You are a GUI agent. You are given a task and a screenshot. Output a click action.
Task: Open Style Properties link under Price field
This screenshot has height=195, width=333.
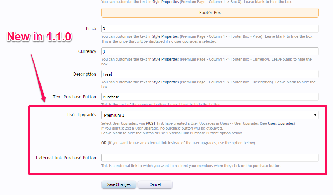pyautogui.click(x=165, y=36)
